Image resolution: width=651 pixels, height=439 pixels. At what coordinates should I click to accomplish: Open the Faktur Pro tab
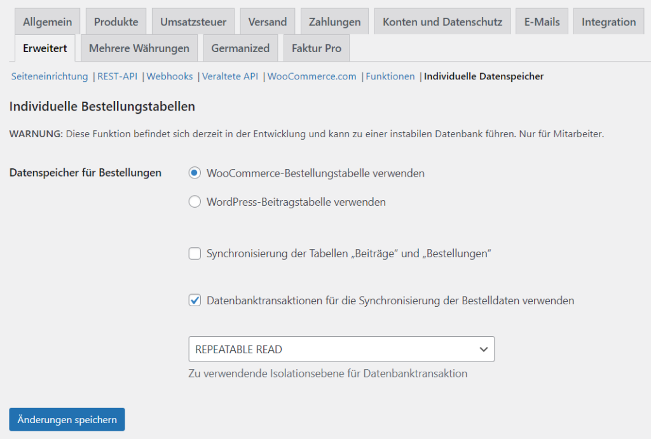click(317, 48)
